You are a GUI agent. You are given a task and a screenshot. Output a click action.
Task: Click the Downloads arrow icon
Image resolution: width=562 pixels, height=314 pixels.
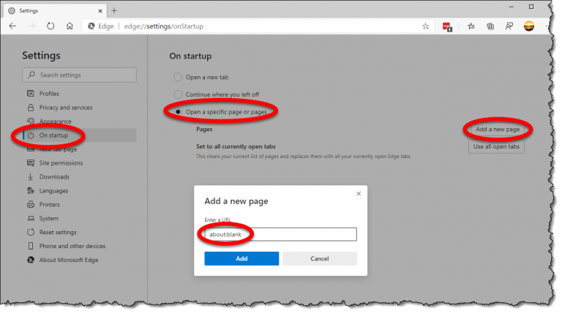[31, 176]
